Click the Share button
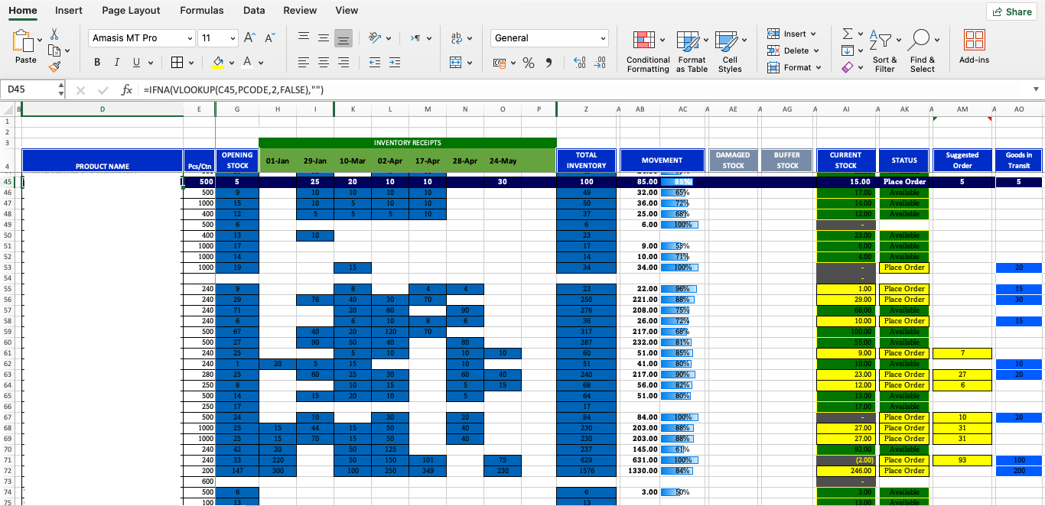 coord(1011,11)
